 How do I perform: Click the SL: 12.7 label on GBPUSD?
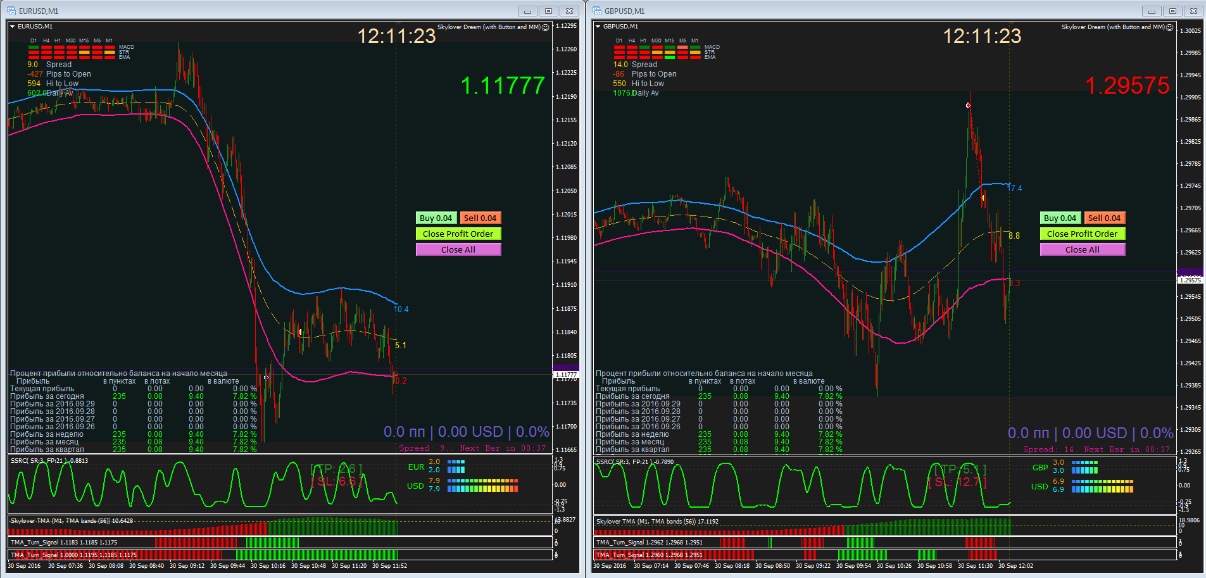[958, 482]
